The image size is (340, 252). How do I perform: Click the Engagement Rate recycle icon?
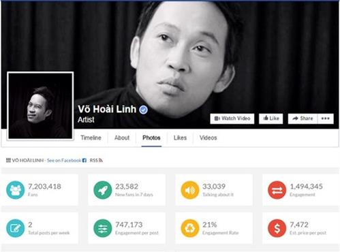click(x=190, y=228)
